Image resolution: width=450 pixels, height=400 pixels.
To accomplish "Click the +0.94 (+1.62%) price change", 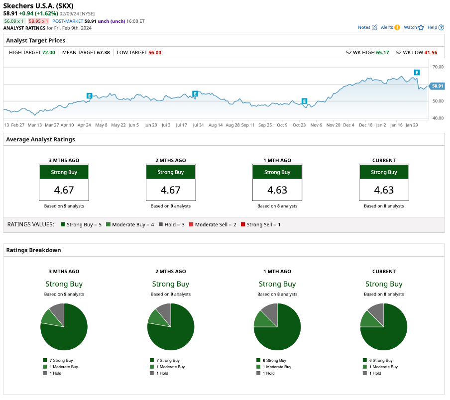I will pyautogui.click(x=38, y=13).
